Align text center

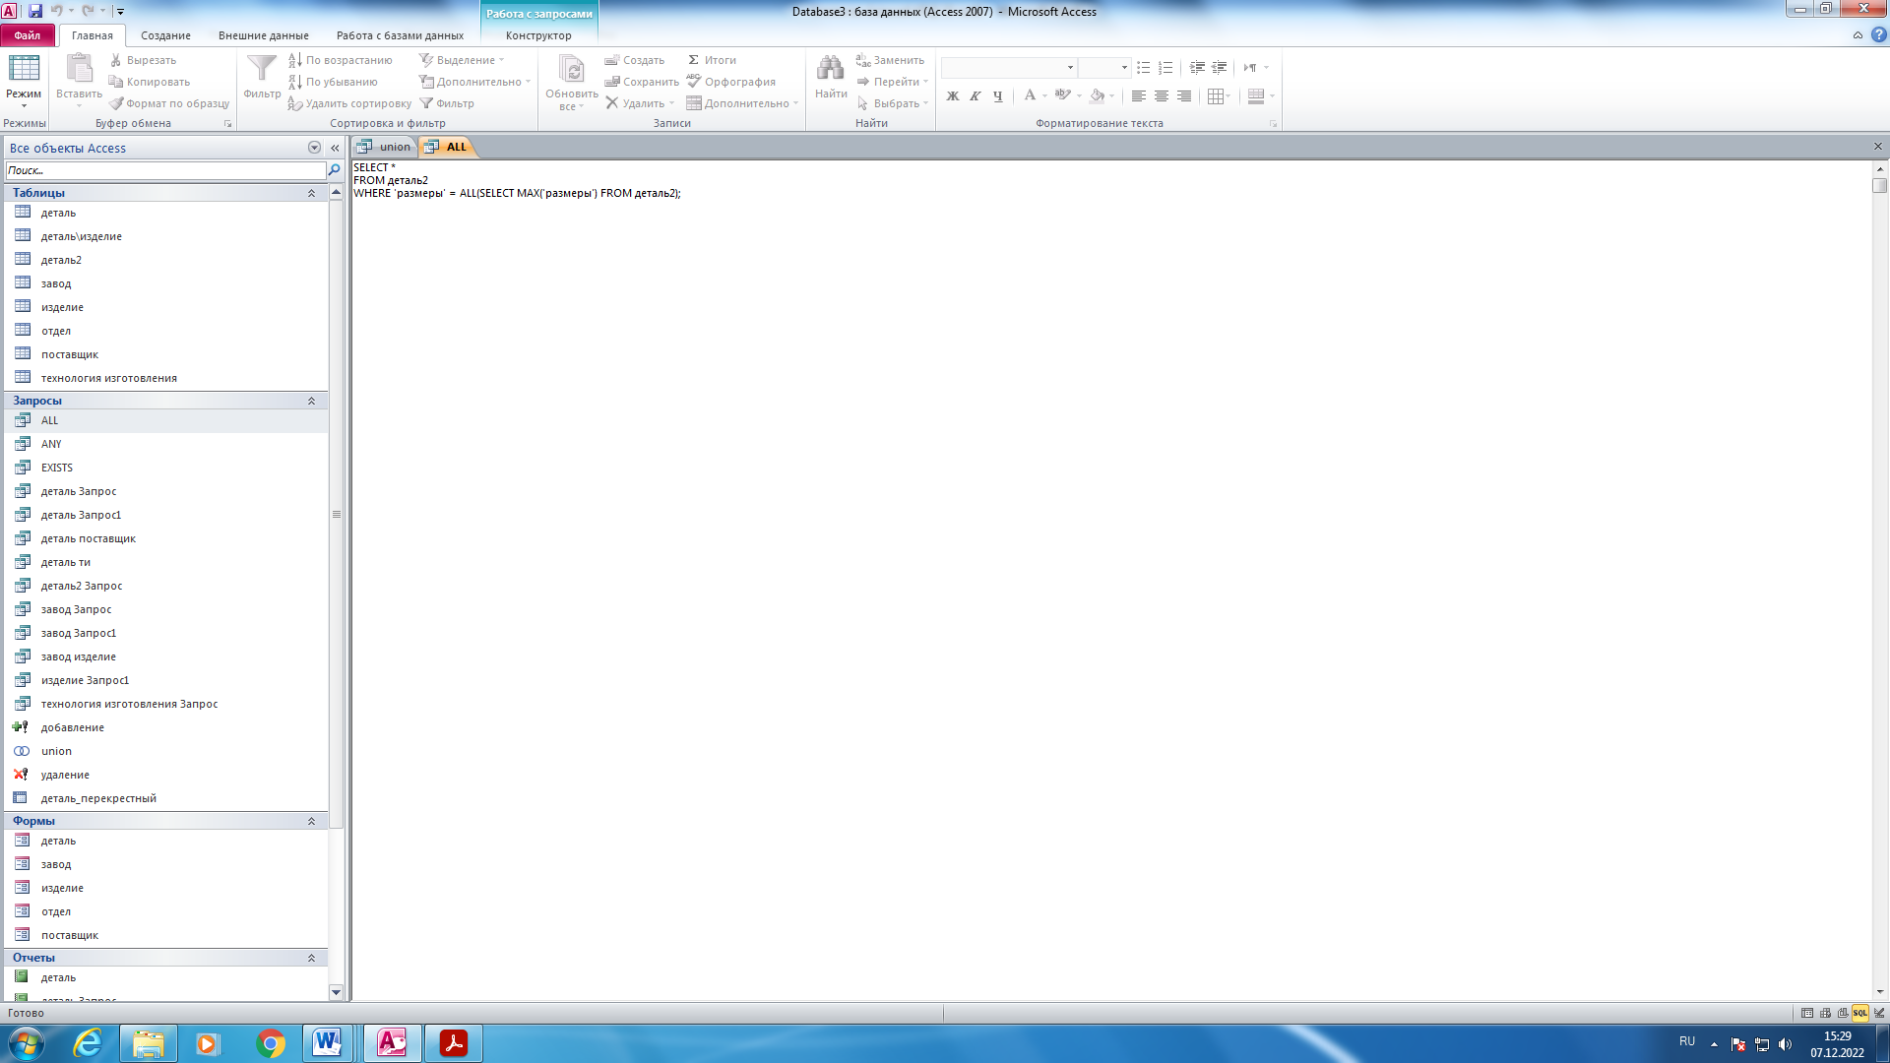pyautogui.click(x=1161, y=96)
